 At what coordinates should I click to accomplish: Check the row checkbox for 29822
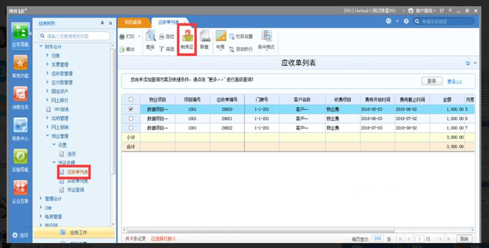point(130,128)
